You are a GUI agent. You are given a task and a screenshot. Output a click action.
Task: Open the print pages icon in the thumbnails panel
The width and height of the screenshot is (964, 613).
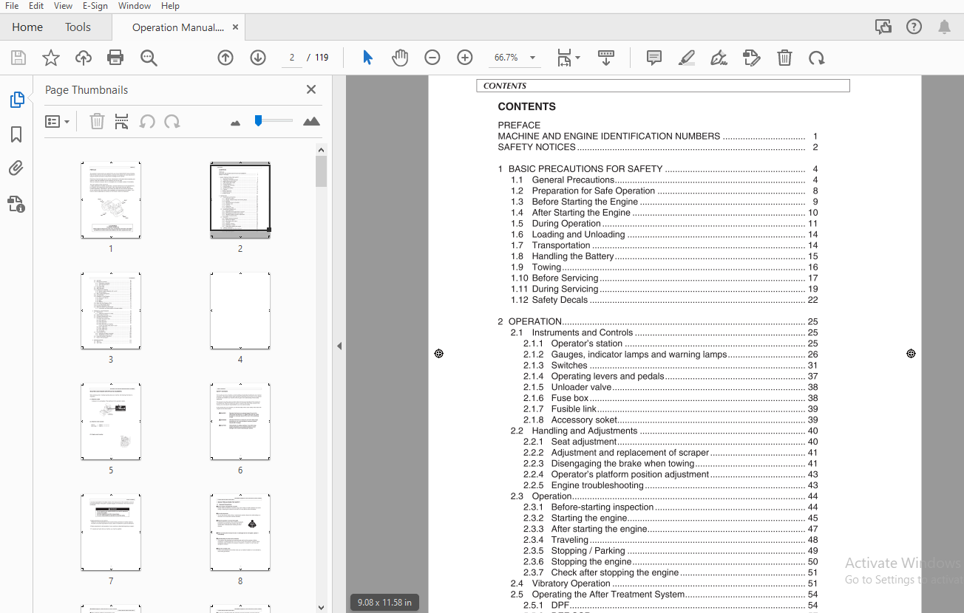[x=122, y=122]
